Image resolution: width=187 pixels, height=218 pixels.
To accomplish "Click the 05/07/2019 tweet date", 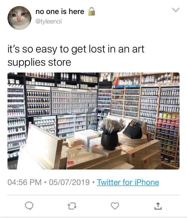I will pos(69,182).
